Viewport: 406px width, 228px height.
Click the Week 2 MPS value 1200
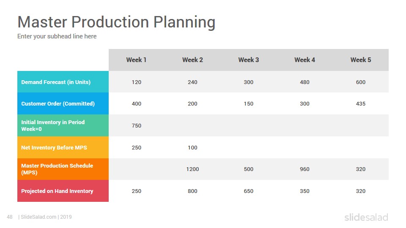[193, 169]
